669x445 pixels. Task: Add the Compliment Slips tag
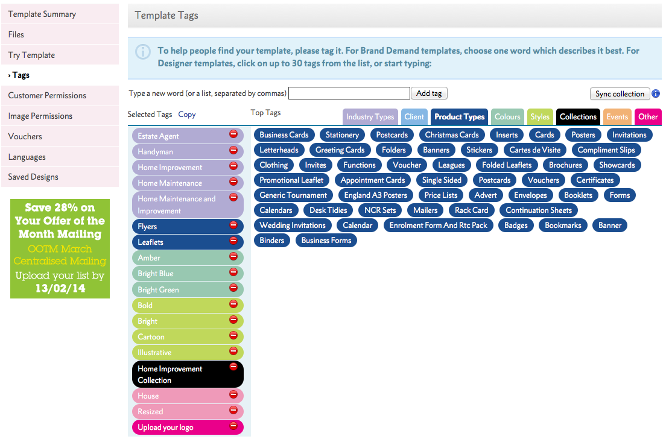(606, 150)
